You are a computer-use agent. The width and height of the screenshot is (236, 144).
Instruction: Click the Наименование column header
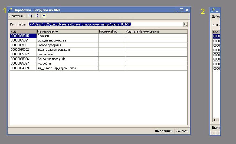[68, 31]
